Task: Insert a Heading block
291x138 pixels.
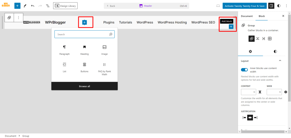Action: click(x=84, y=50)
